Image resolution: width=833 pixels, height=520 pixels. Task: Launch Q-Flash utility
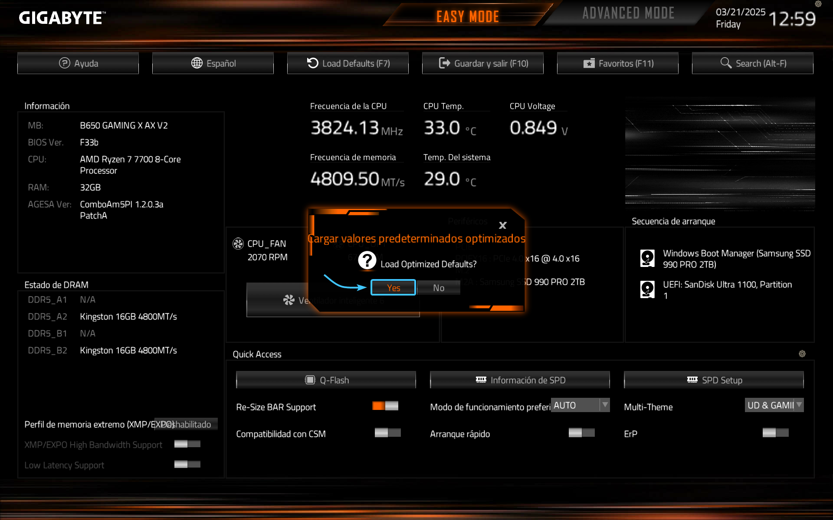click(326, 380)
